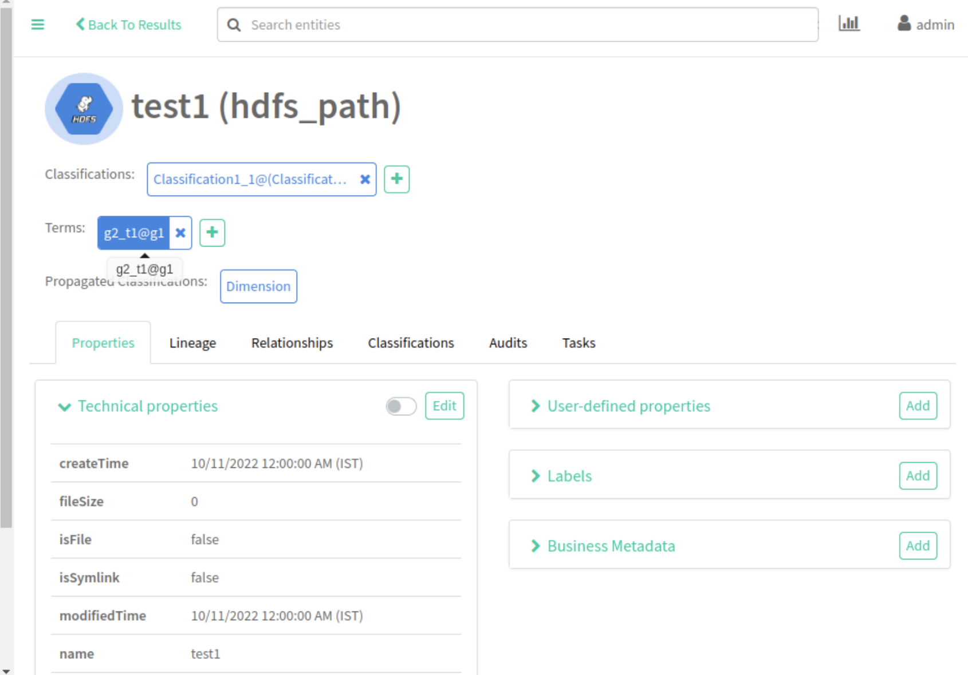Open the Audits tab
This screenshot has height=675, width=968.
(x=507, y=343)
